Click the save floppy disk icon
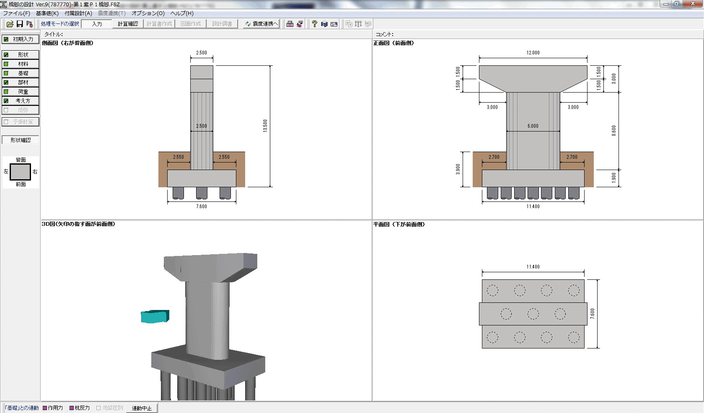The width and height of the screenshot is (704, 413). (20, 24)
